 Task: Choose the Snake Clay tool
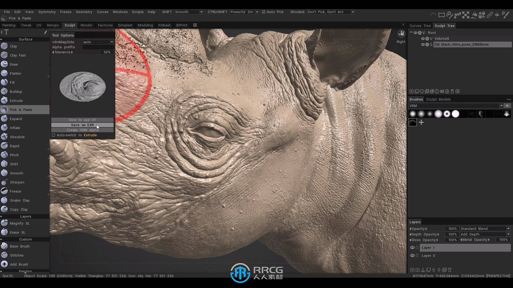[20, 200]
